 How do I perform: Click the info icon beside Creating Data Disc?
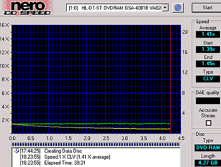pyautogui.click(x=16, y=150)
